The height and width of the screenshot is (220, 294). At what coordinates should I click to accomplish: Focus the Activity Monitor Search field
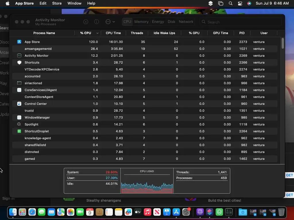tap(241, 22)
